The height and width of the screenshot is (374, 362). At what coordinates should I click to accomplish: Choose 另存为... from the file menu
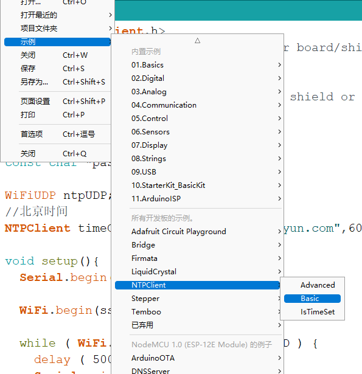[x=58, y=82]
